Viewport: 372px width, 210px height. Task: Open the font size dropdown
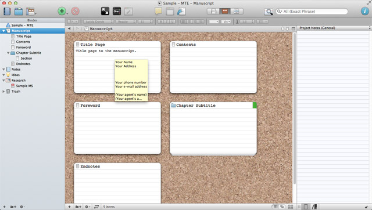[x=145, y=21]
